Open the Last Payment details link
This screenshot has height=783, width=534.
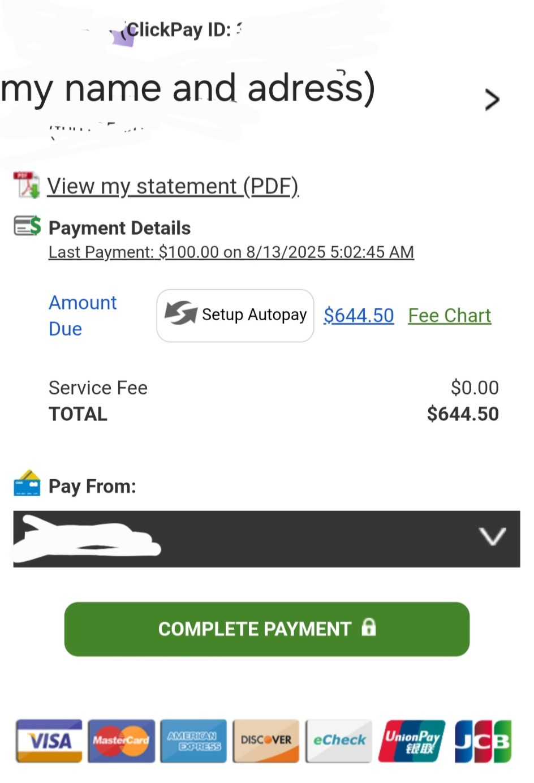click(231, 252)
